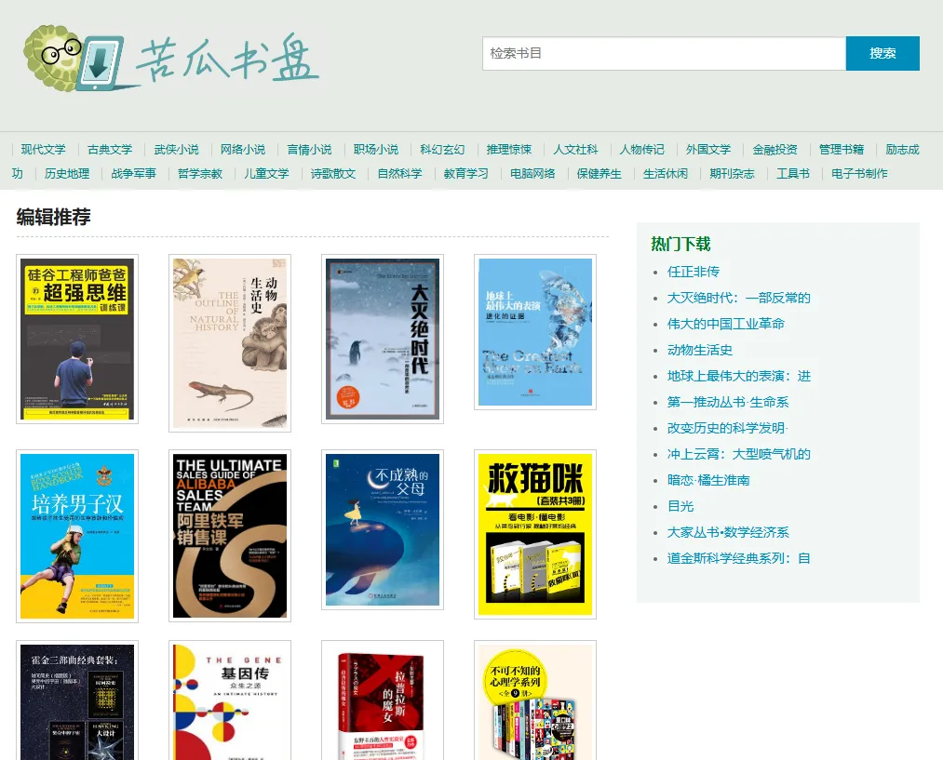Screen dimensions: 943x760
Task: Go to the 电脑网络 category
Action: (532, 174)
